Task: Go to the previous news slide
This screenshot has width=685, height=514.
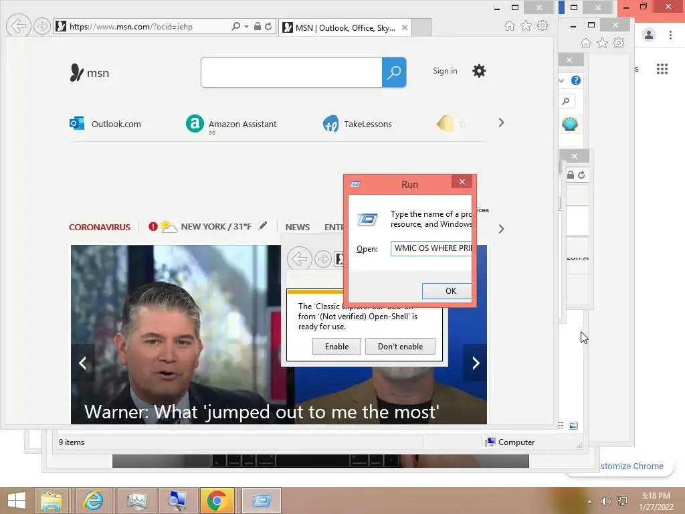Action: coord(82,363)
